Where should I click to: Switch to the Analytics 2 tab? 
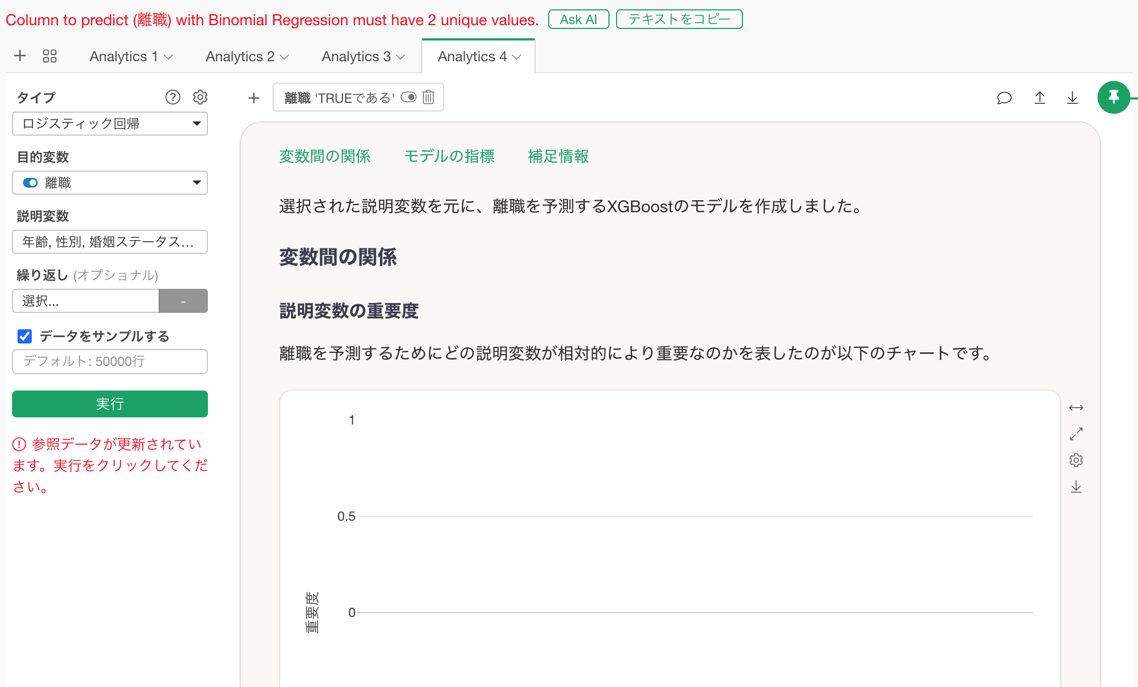[x=240, y=56]
